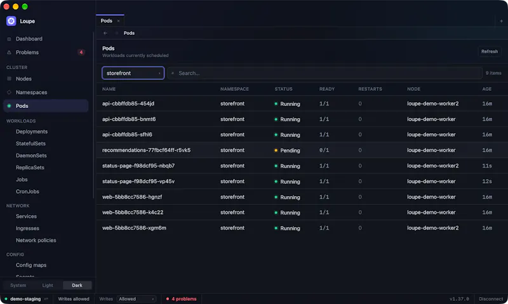The image size is (508, 304).
Task: Open pod web-5bb8cc7586-k4c22
Action: [x=133, y=213]
